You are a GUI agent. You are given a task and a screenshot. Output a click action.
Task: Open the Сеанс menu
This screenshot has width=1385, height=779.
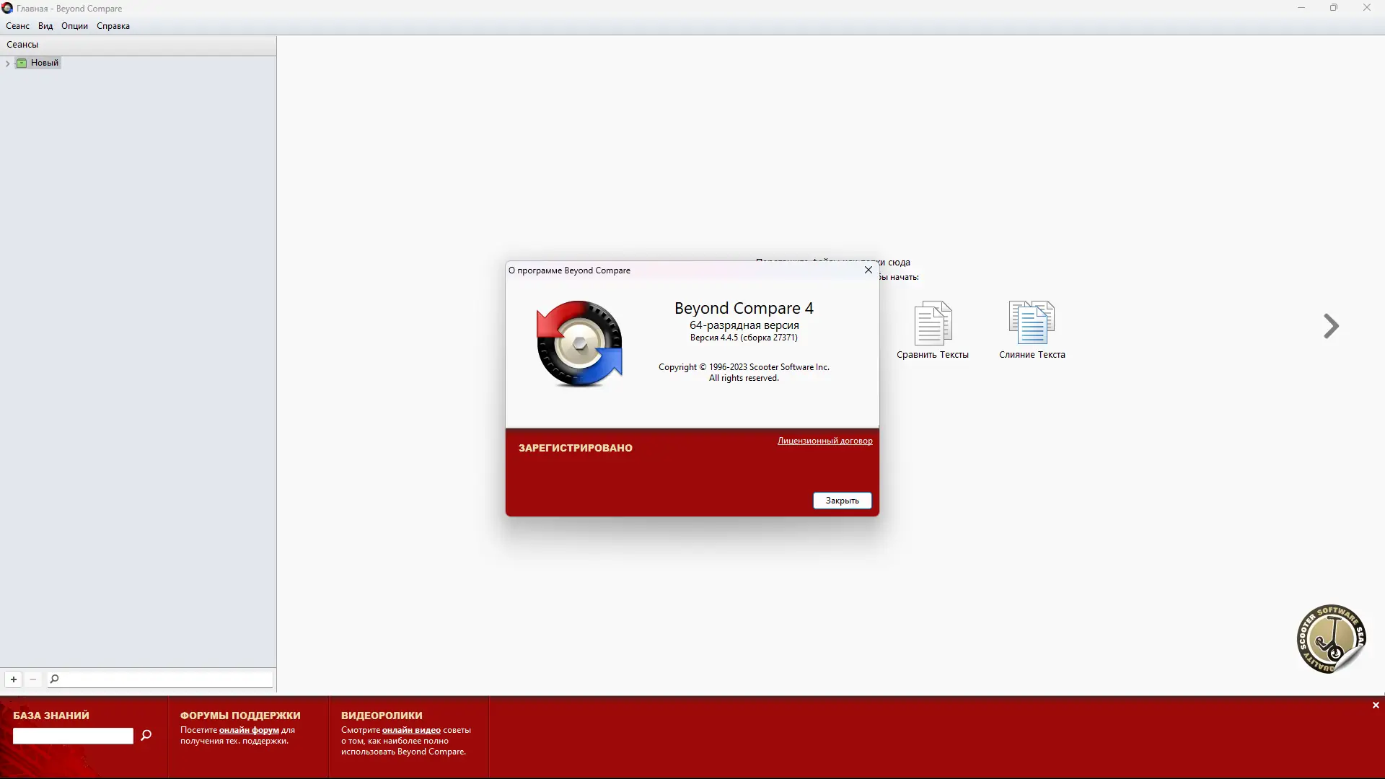[x=17, y=26]
